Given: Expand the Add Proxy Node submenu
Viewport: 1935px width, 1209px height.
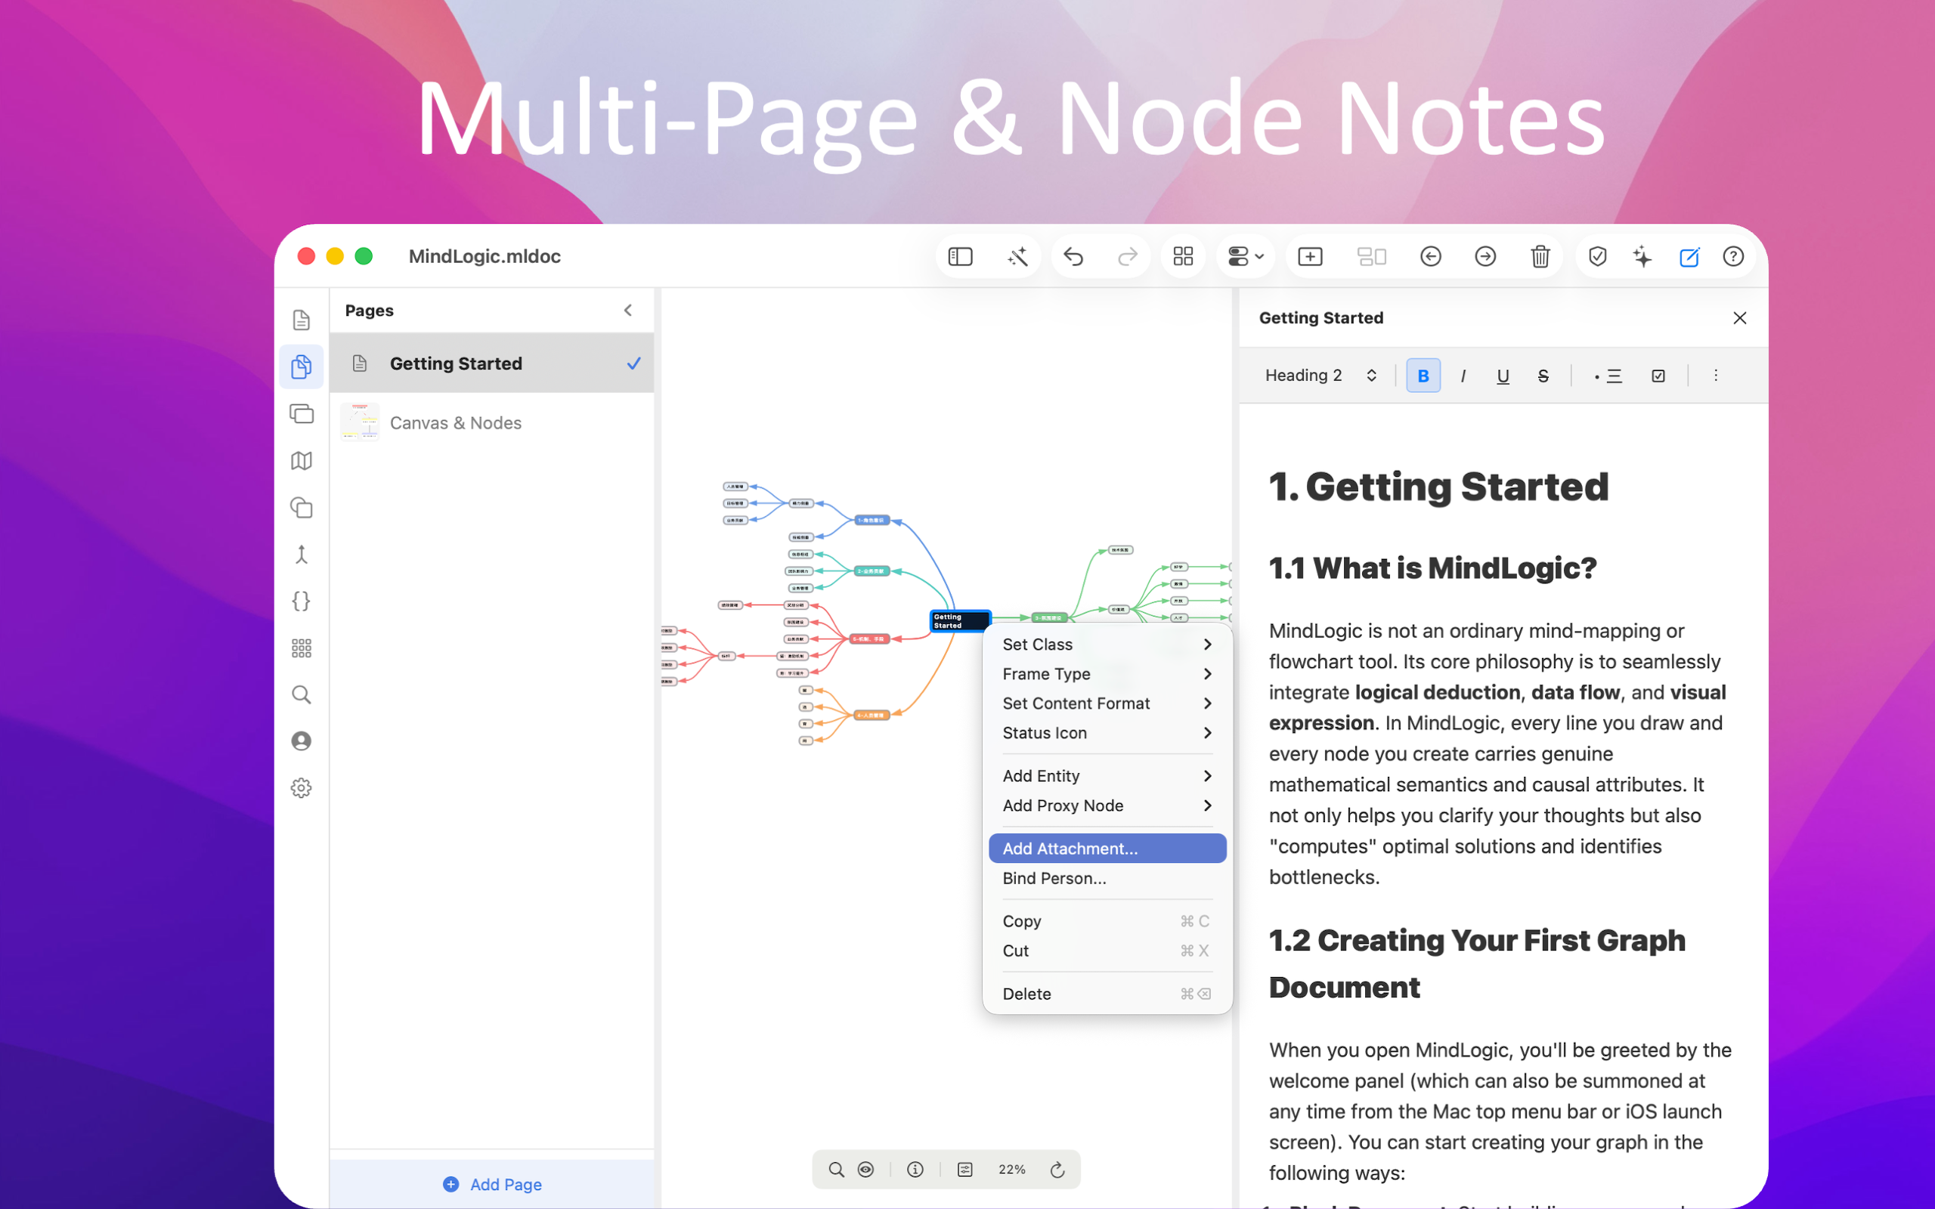Looking at the screenshot, I should click(1107, 806).
